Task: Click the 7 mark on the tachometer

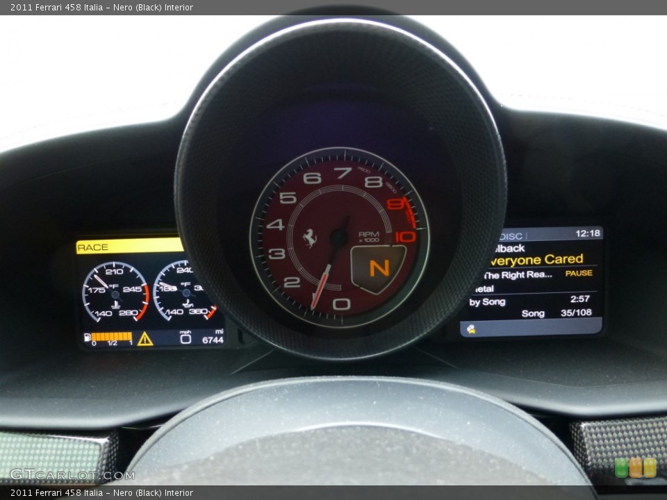Action: point(343,173)
